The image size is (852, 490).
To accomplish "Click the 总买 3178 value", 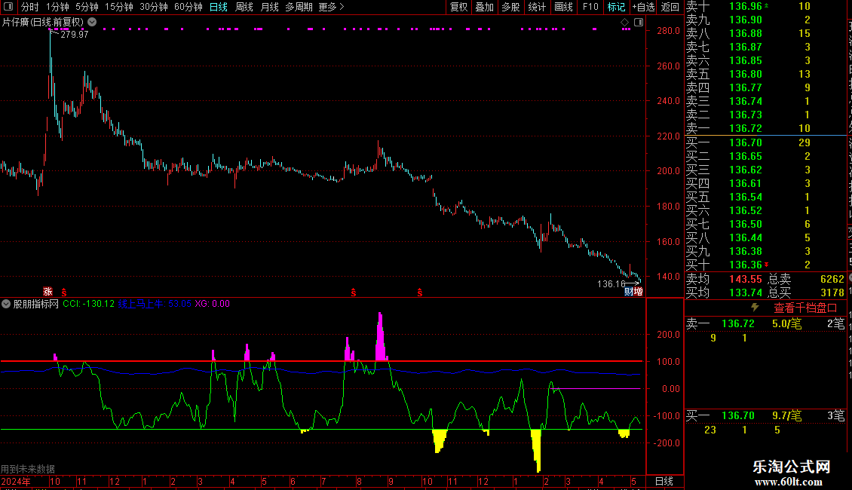I will click(832, 292).
